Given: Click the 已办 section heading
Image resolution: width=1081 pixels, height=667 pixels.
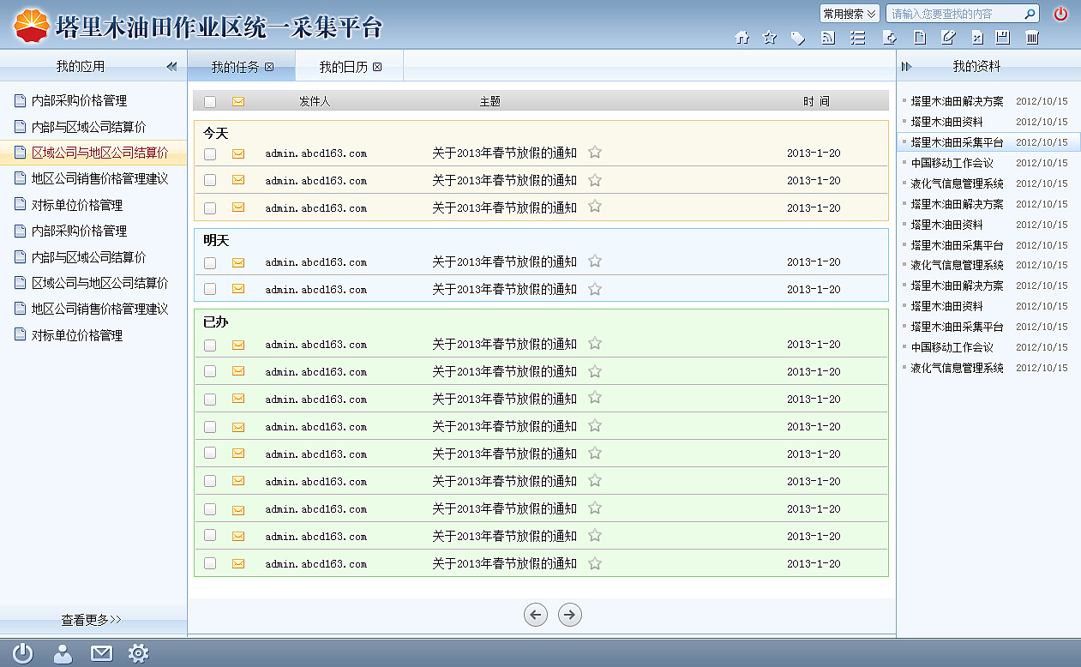Looking at the screenshot, I should [x=216, y=322].
